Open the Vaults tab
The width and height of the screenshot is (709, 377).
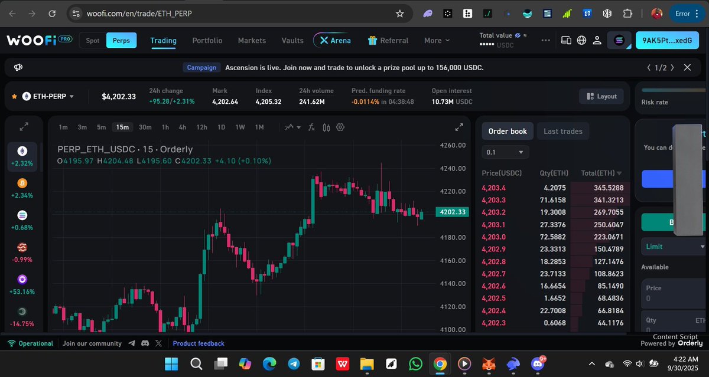point(292,40)
